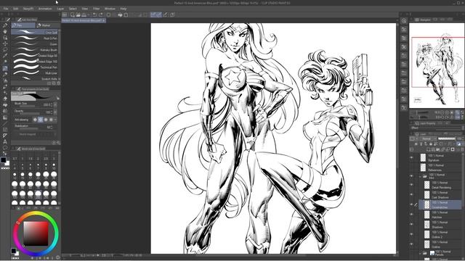The width and height of the screenshot is (465, 261).
Task: Close the open document tab
Action: [x=103, y=20]
